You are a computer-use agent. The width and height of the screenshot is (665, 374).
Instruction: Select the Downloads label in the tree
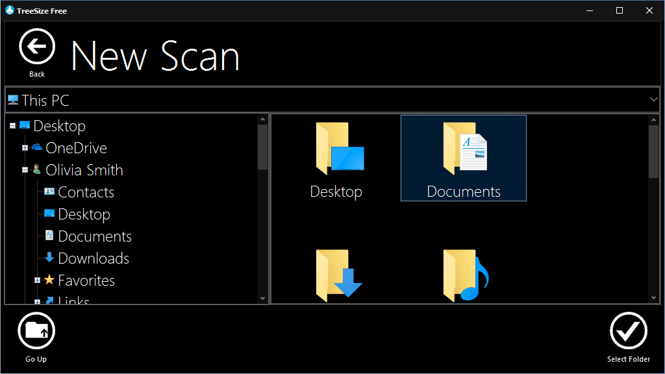(x=94, y=258)
